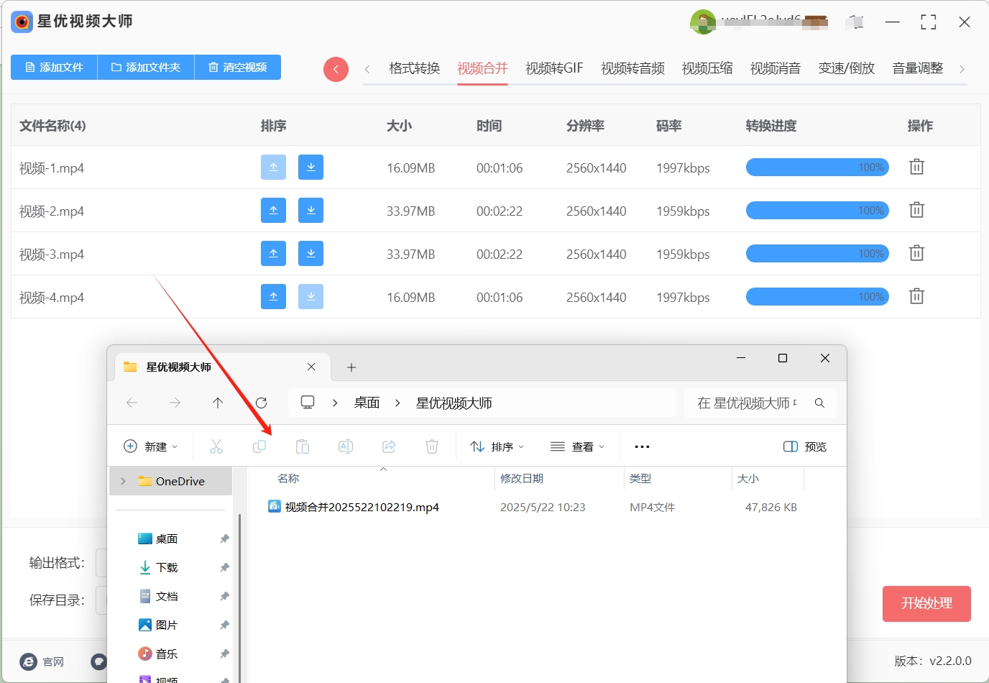Click the 清空视频 button

tap(238, 67)
